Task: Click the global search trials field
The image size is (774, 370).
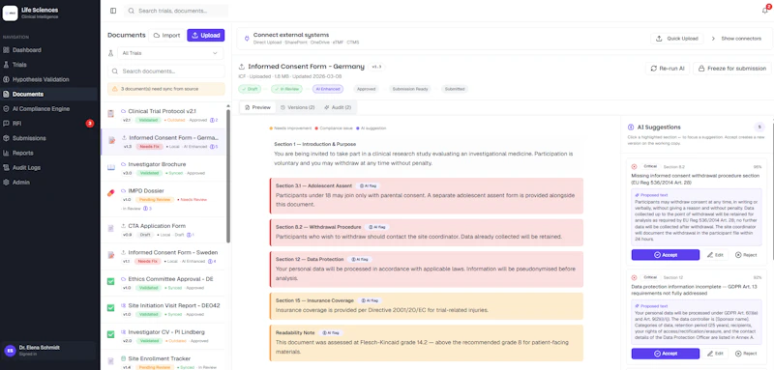Action: point(176,11)
